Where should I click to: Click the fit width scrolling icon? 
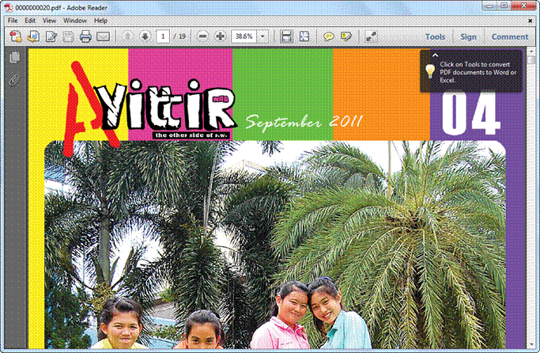286,36
